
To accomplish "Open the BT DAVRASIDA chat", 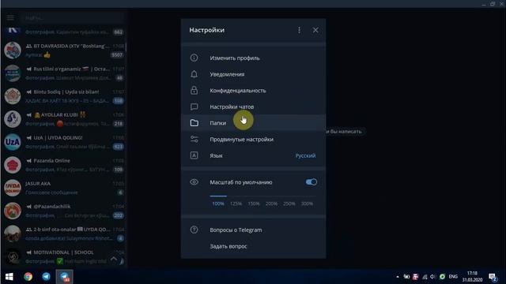I will click(x=63, y=50).
